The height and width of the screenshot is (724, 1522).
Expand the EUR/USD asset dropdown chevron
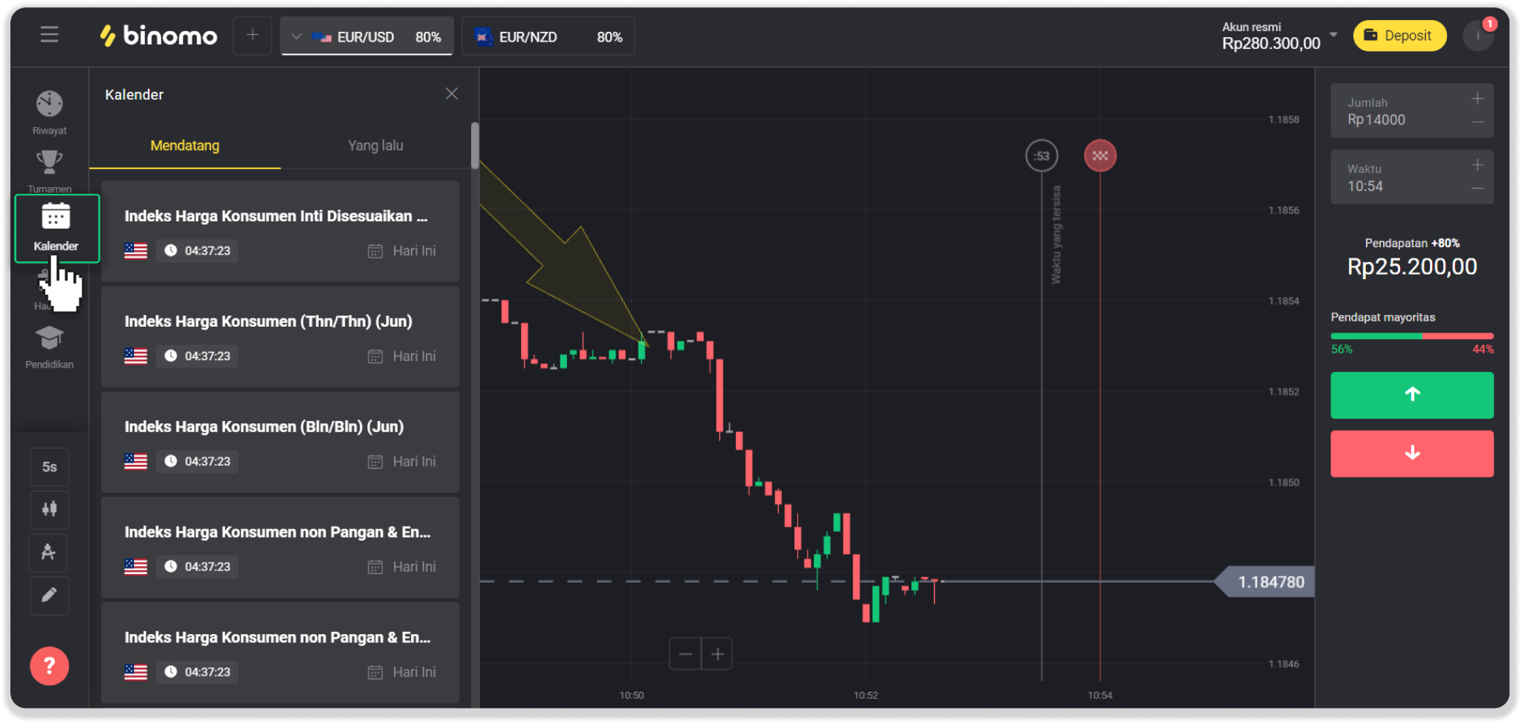(x=297, y=36)
